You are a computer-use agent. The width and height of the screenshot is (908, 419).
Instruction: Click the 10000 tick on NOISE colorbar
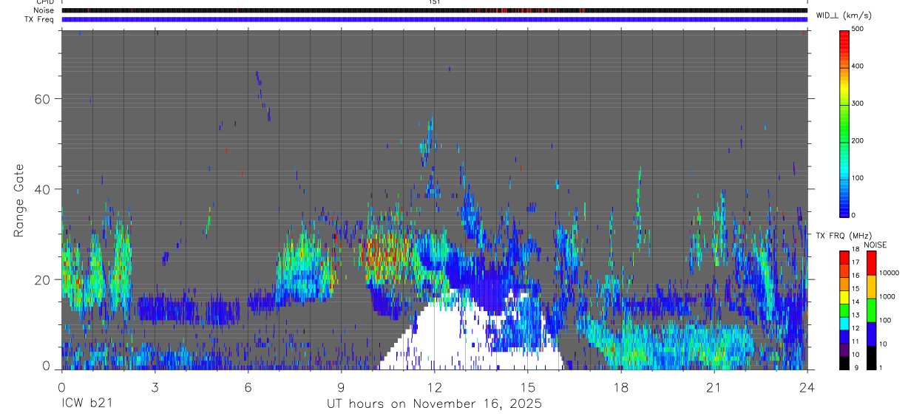coord(889,273)
